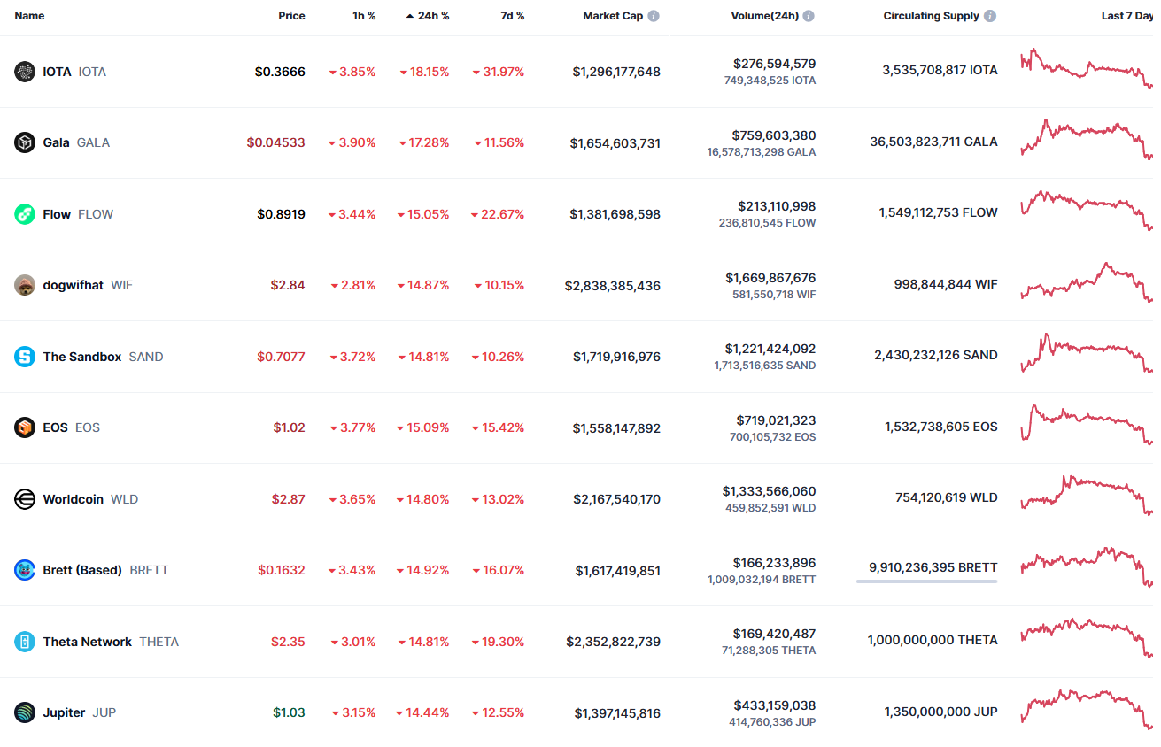Sort the table by Price header
This screenshot has width=1161, height=747.
click(x=291, y=16)
